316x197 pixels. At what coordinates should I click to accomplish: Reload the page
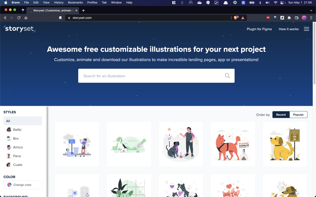[19, 18]
